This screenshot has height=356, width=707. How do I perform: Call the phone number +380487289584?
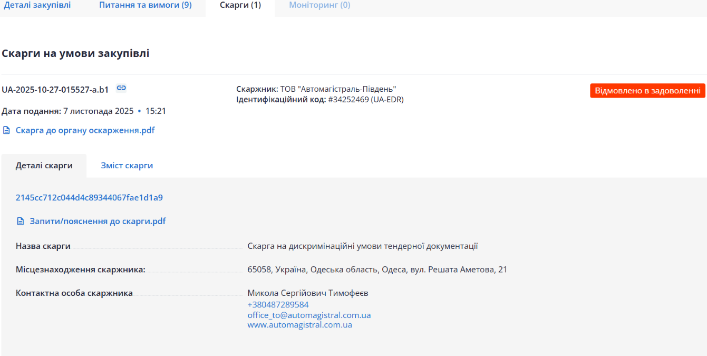[278, 305]
